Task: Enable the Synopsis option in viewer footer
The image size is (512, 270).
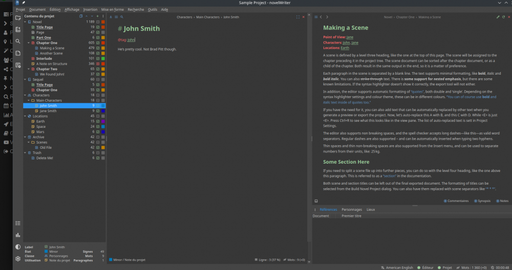Action: [x=476, y=201]
